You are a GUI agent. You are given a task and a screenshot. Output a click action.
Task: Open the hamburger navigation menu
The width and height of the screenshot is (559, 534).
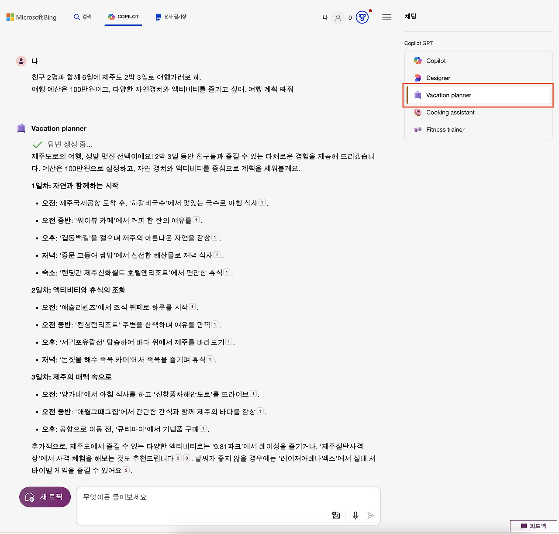coord(386,17)
